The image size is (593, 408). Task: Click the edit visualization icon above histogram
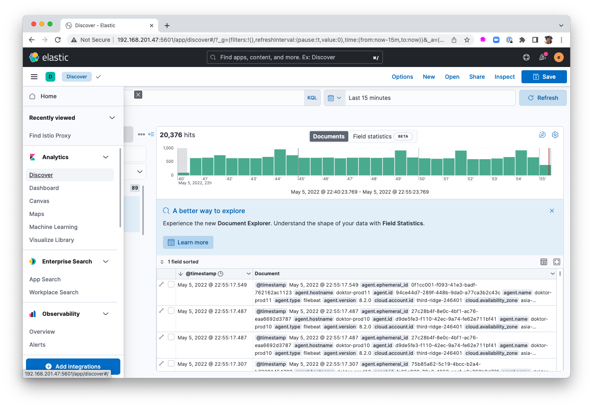(x=542, y=135)
